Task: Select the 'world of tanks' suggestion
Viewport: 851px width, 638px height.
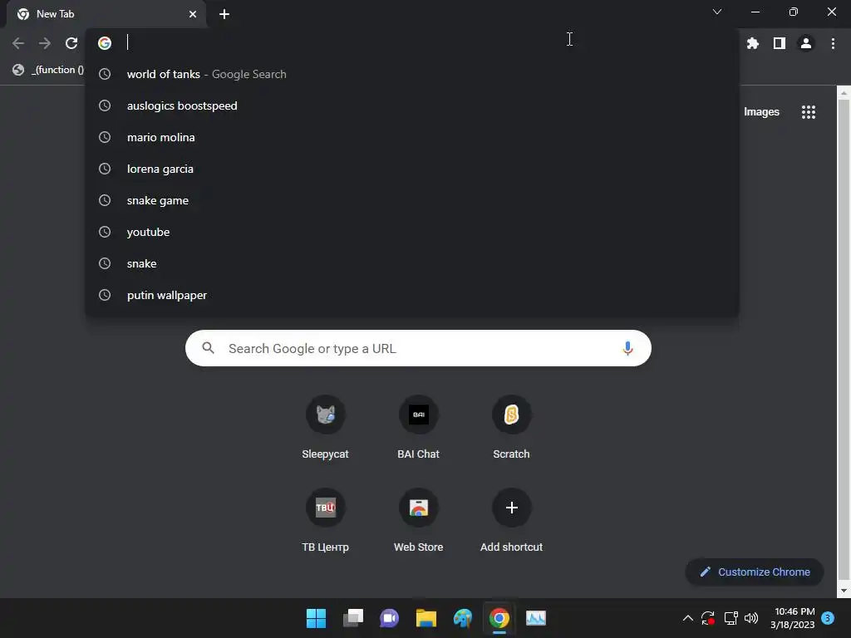Action: 412,74
